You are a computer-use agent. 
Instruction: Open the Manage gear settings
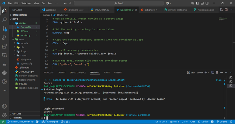(x=4, y=115)
